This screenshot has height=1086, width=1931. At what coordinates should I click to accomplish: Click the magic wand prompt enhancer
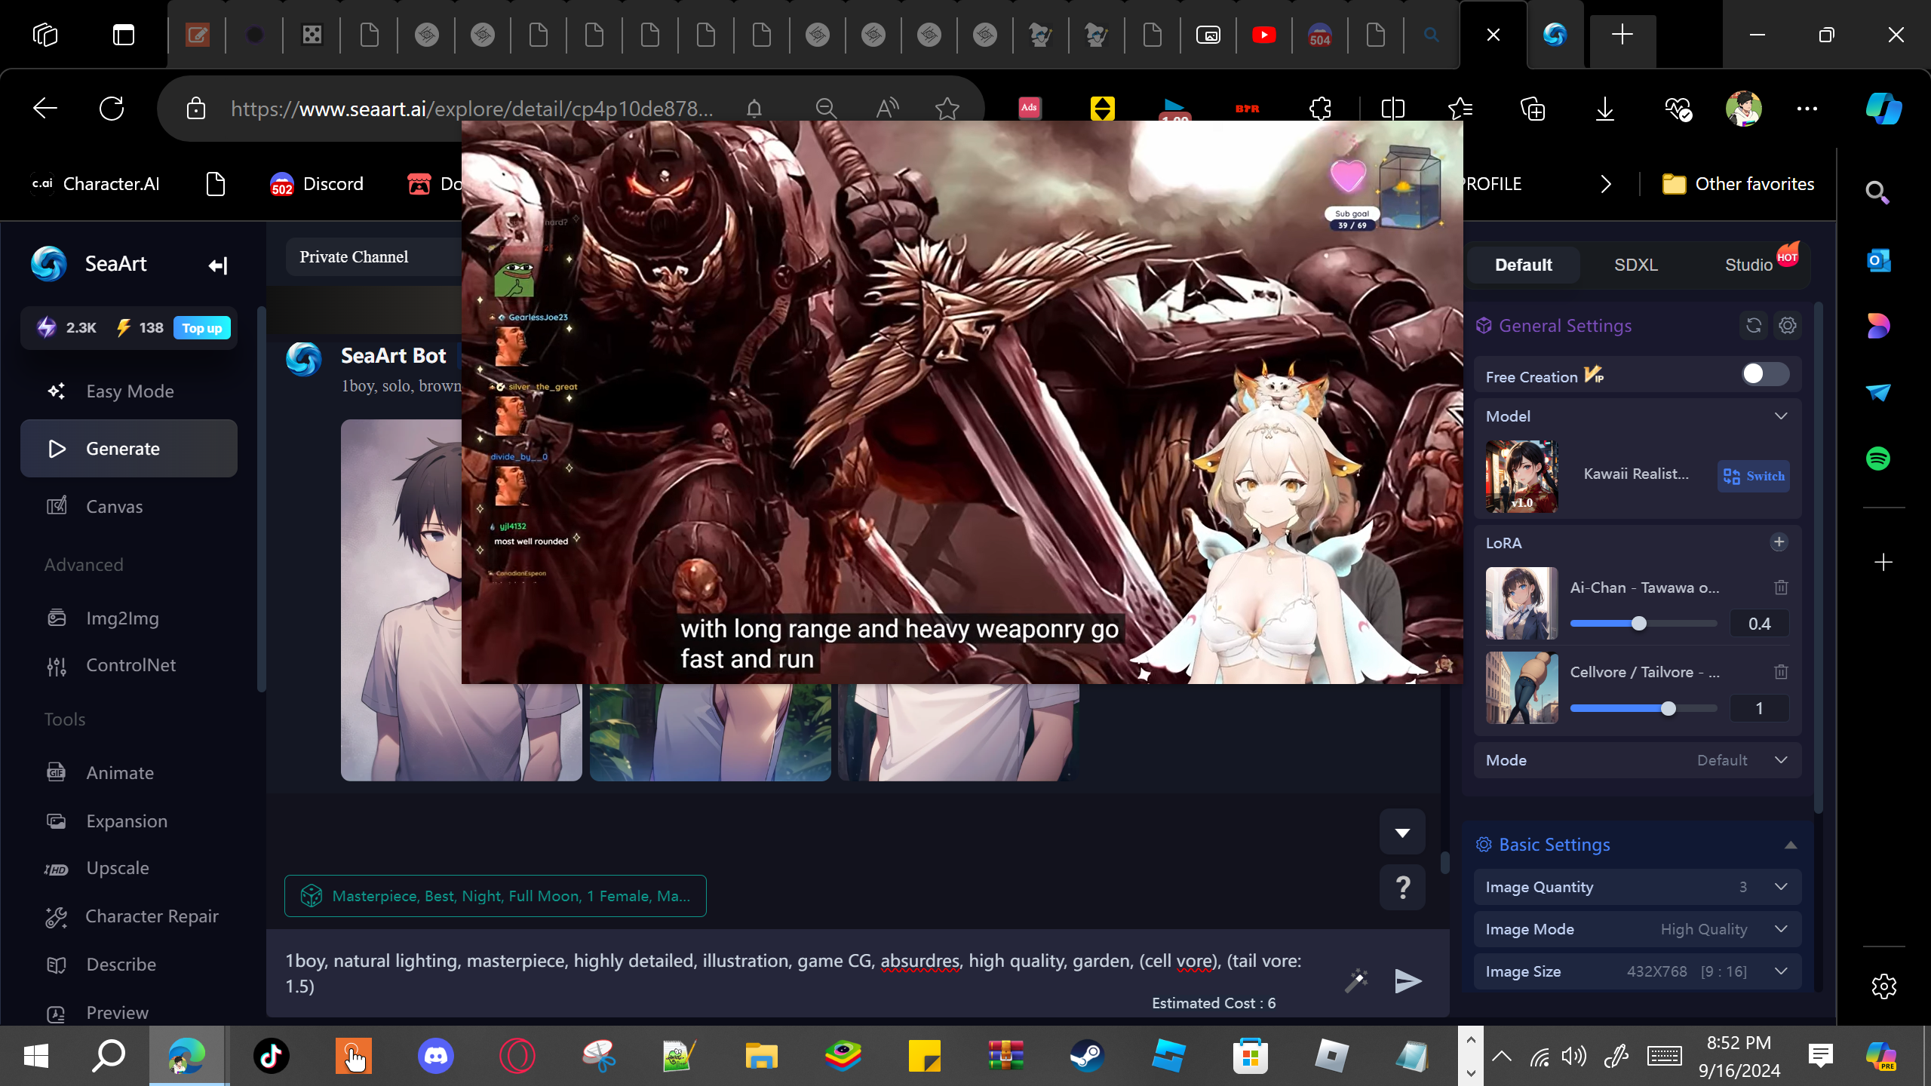click(1356, 980)
